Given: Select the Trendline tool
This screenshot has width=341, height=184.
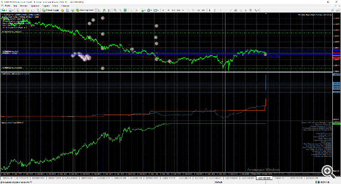Looking at the screenshot, I should click(231, 10).
